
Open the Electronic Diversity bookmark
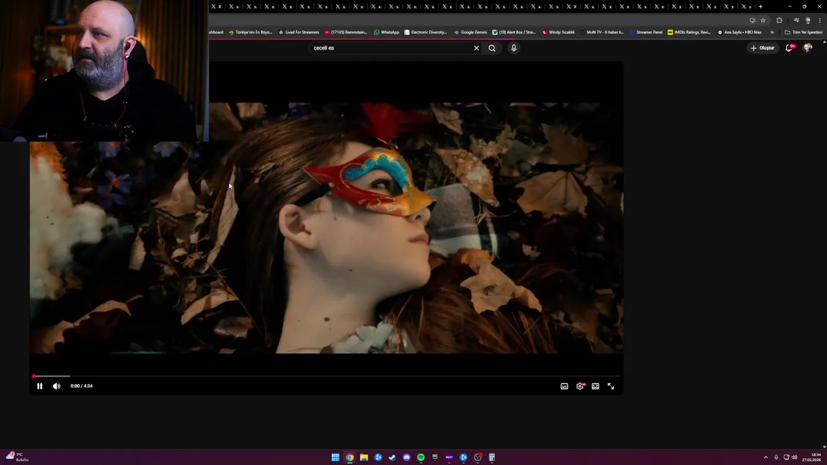point(426,32)
